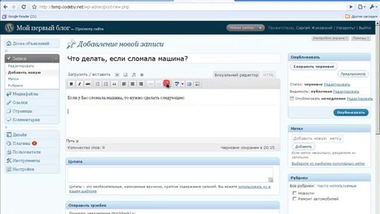Click the post title input field

coord(173,59)
